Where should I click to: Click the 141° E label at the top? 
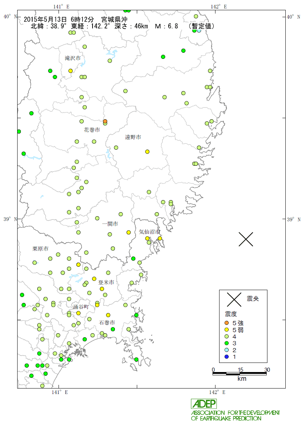(x=61, y=7)
